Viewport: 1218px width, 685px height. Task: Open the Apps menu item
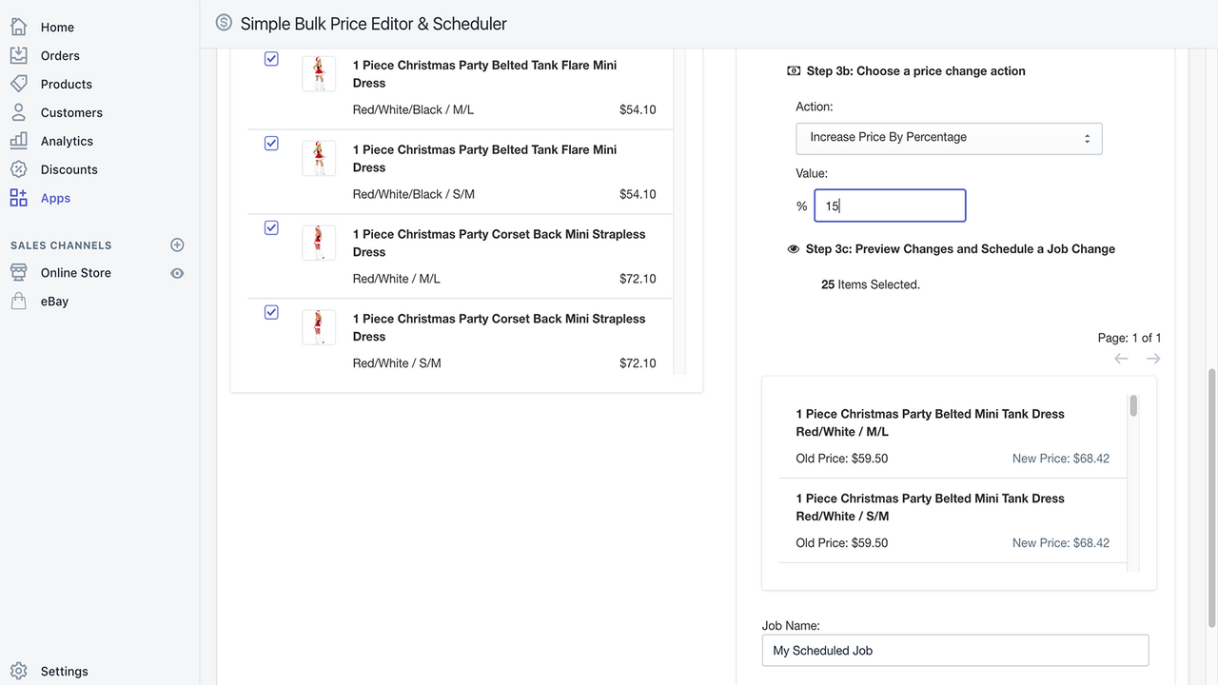[55, 198]
